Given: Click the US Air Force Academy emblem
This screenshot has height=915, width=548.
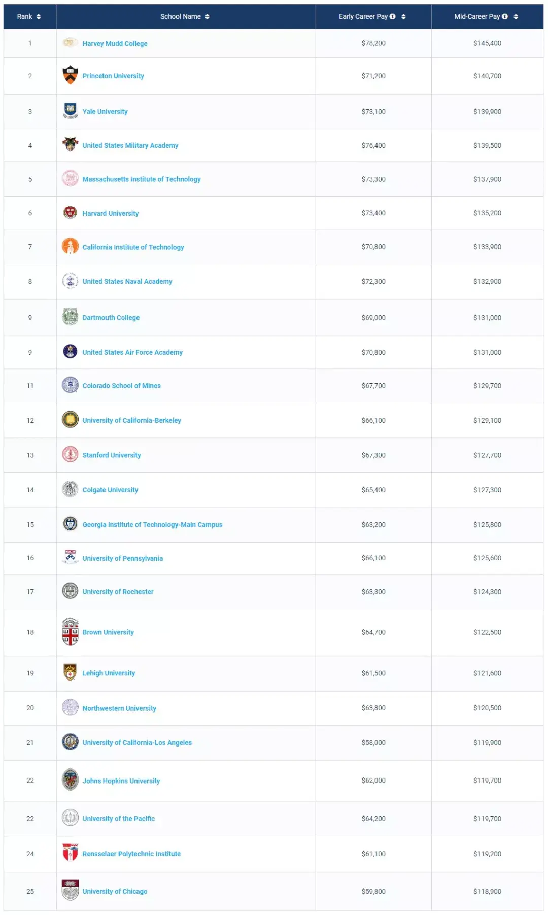Looking at the screenshot, I should click(70, 352).
